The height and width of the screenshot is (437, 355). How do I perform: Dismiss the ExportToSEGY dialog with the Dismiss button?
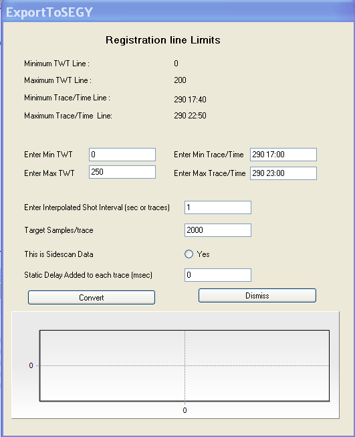(257, 295)
